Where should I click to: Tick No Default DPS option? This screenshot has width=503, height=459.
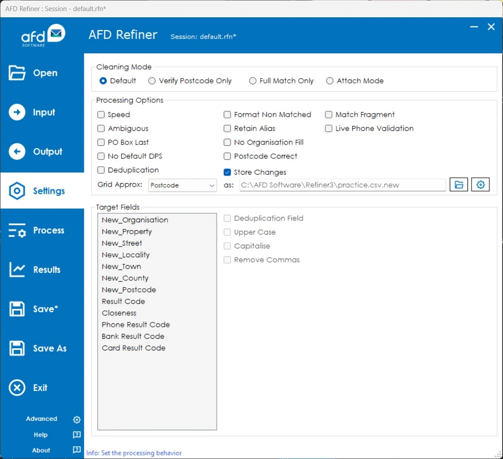click(x=101, y=156)
